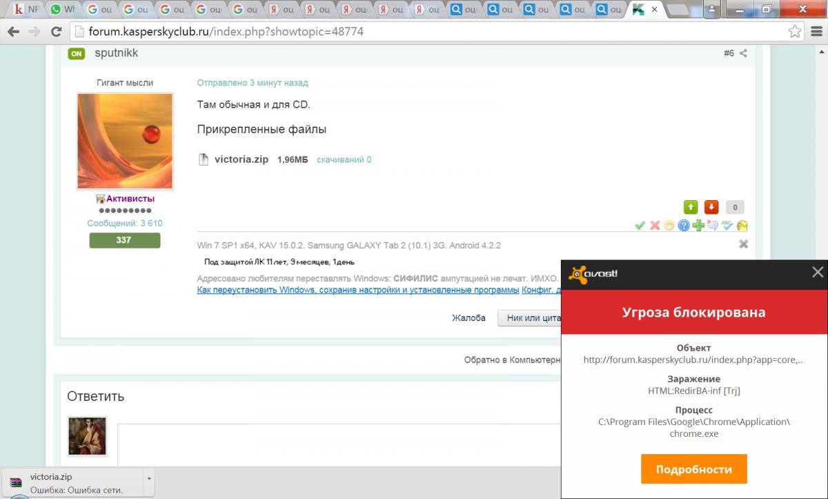This screenshot has width=828, height=499.
Task: Click the zip file icon beside victoria.zip
Action: click(x=204, y=159)
